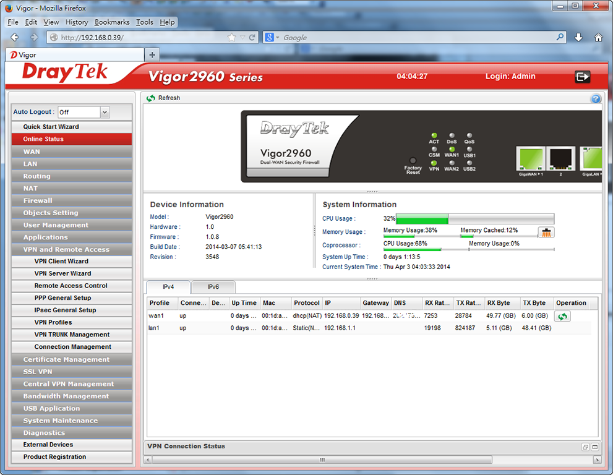
Task: Open the Auto Logout dropdown
Action: pos(105,112)
